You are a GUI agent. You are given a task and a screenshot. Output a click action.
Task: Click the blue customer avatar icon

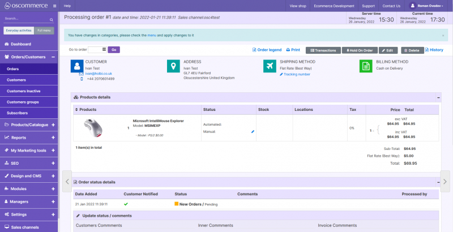[x=77, y=66]
